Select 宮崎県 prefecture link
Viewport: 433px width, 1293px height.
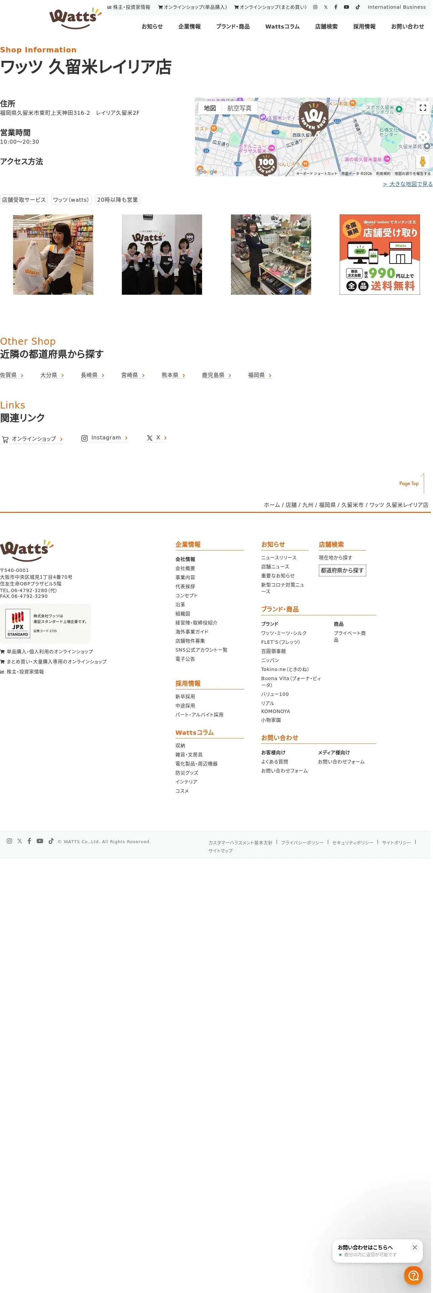point(133,375)
